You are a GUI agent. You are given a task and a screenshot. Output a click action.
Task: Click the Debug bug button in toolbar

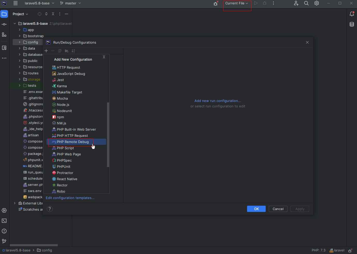click(265, 3)
